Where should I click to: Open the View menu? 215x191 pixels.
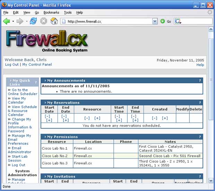coord(27,12)
